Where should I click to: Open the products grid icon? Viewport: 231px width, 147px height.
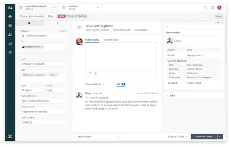[212, 7]
